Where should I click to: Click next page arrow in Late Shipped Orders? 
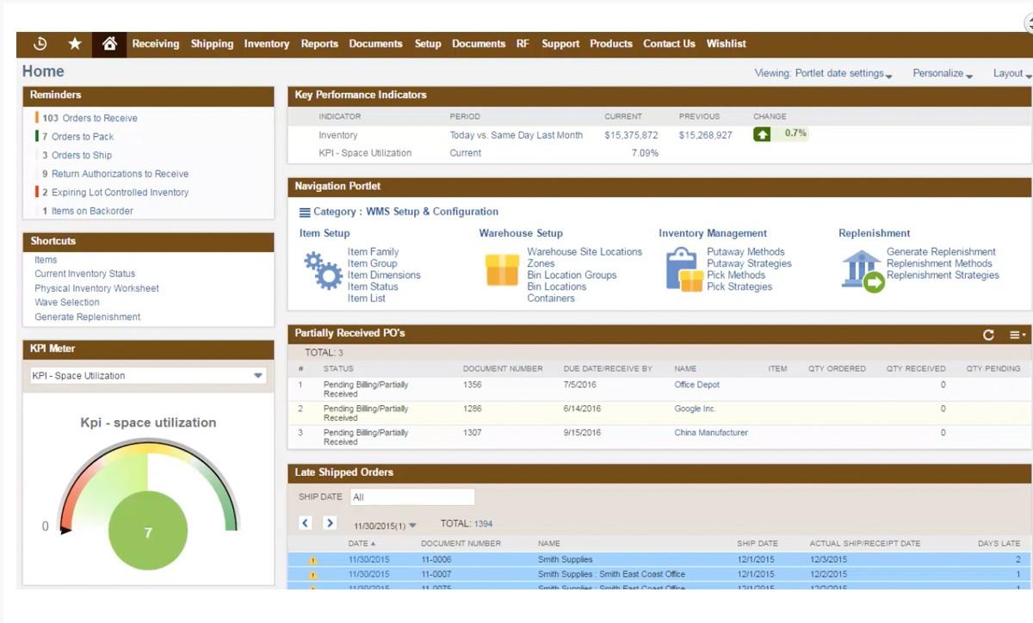pos(328,522)
